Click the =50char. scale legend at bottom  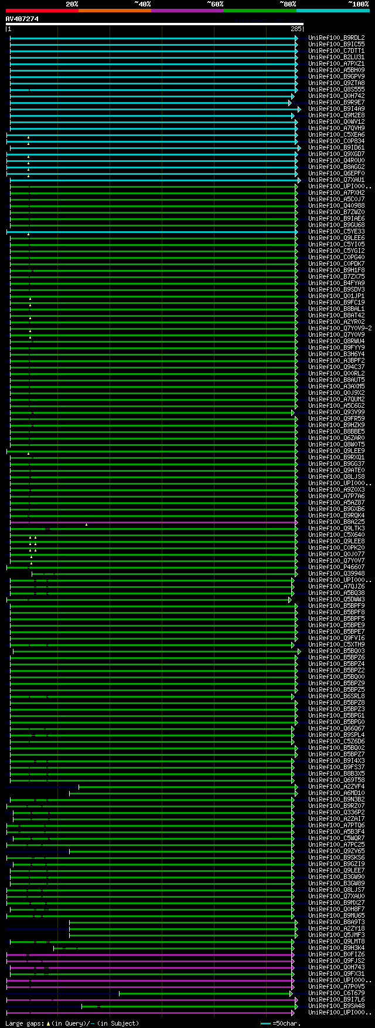[281, 1023]
